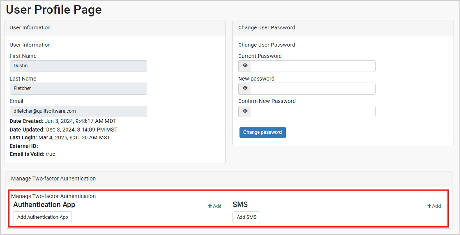Focus the Current Password input box

point(313,66)
